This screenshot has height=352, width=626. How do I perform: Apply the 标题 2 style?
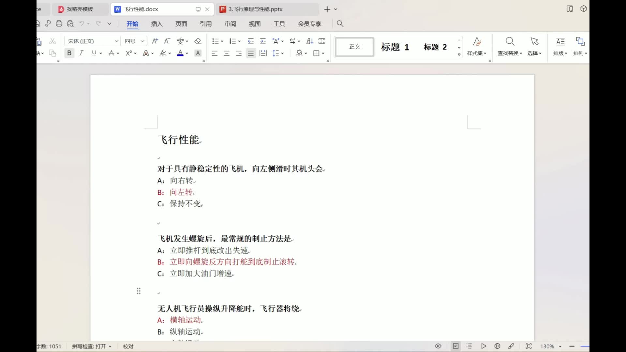coord(435,47)
